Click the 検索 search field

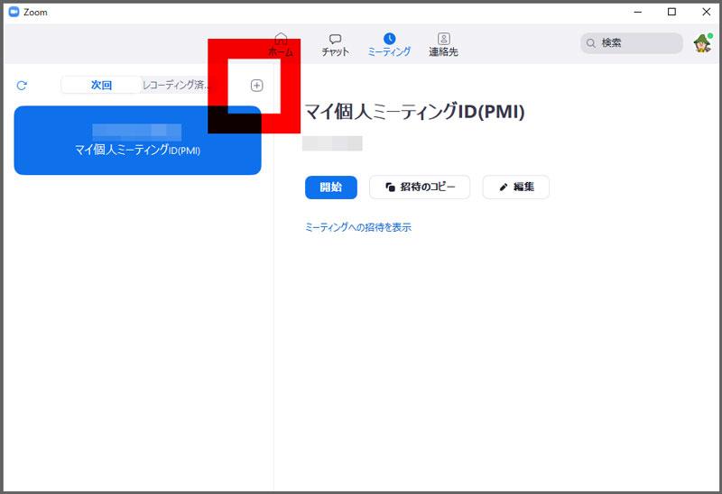click(631, 43)
